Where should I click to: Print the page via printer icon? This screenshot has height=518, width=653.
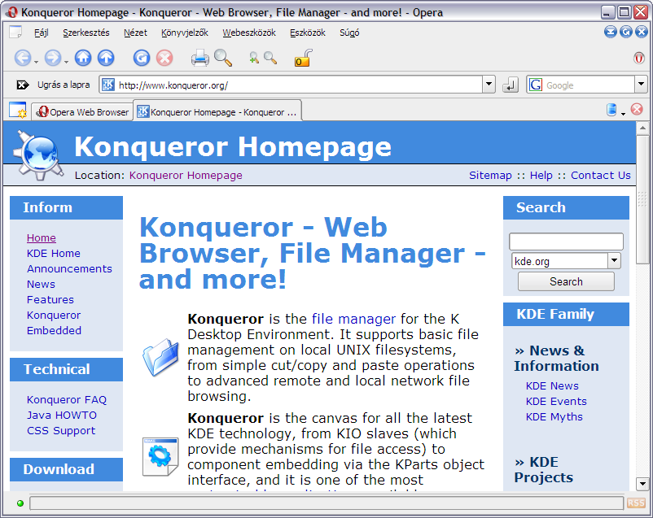coord(200,58)
